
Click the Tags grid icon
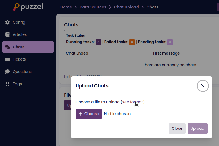click(x=8, y=84)
